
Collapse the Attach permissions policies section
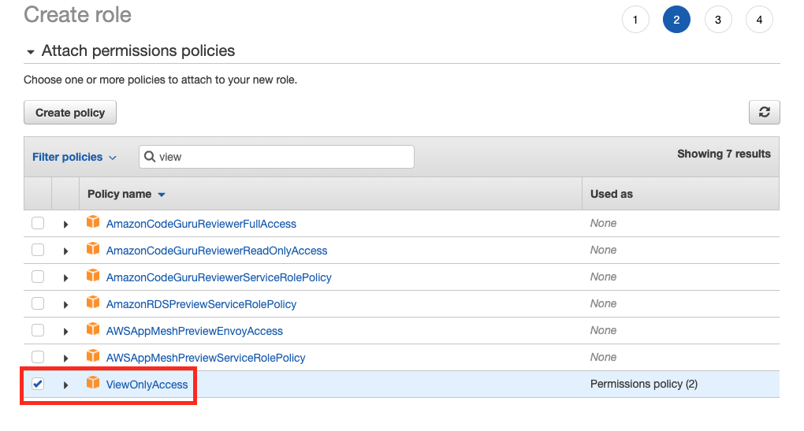[31, 52]
